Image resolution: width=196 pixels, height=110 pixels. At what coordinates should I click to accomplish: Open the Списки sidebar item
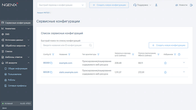[9, 51]
